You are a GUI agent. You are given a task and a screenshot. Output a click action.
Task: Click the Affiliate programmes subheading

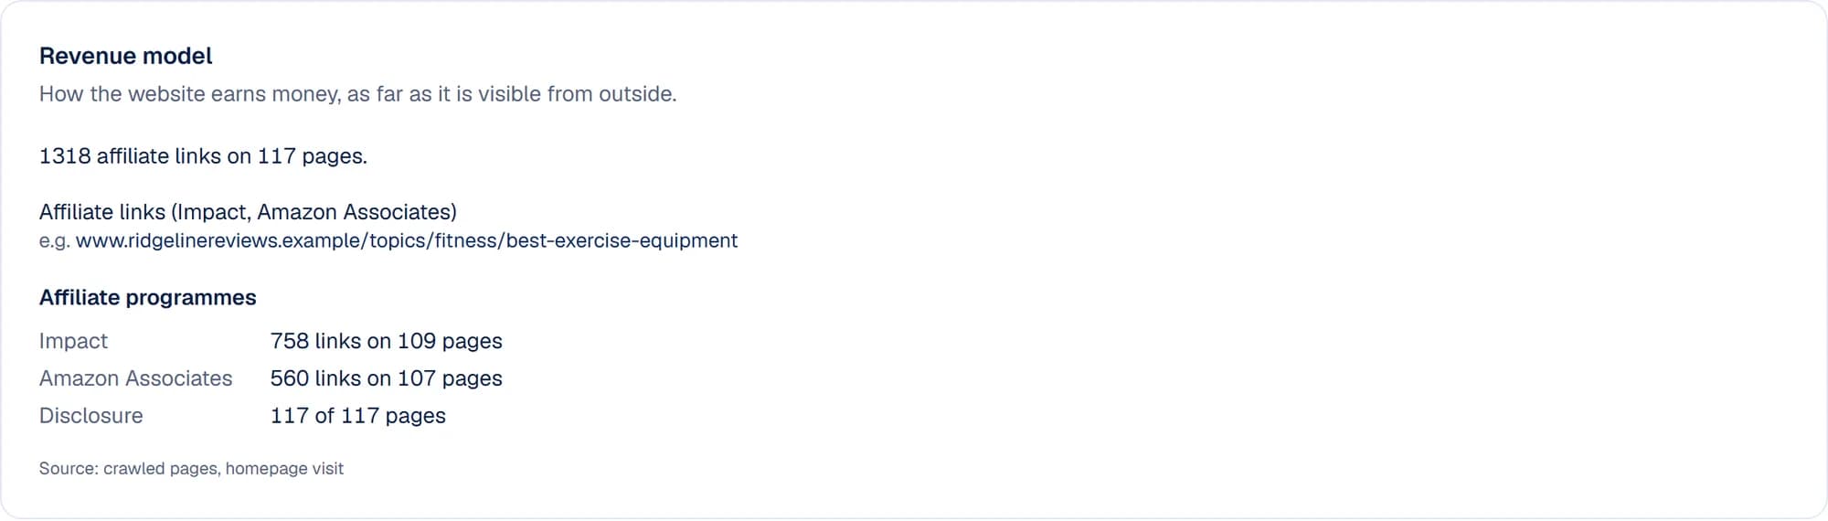147,297
